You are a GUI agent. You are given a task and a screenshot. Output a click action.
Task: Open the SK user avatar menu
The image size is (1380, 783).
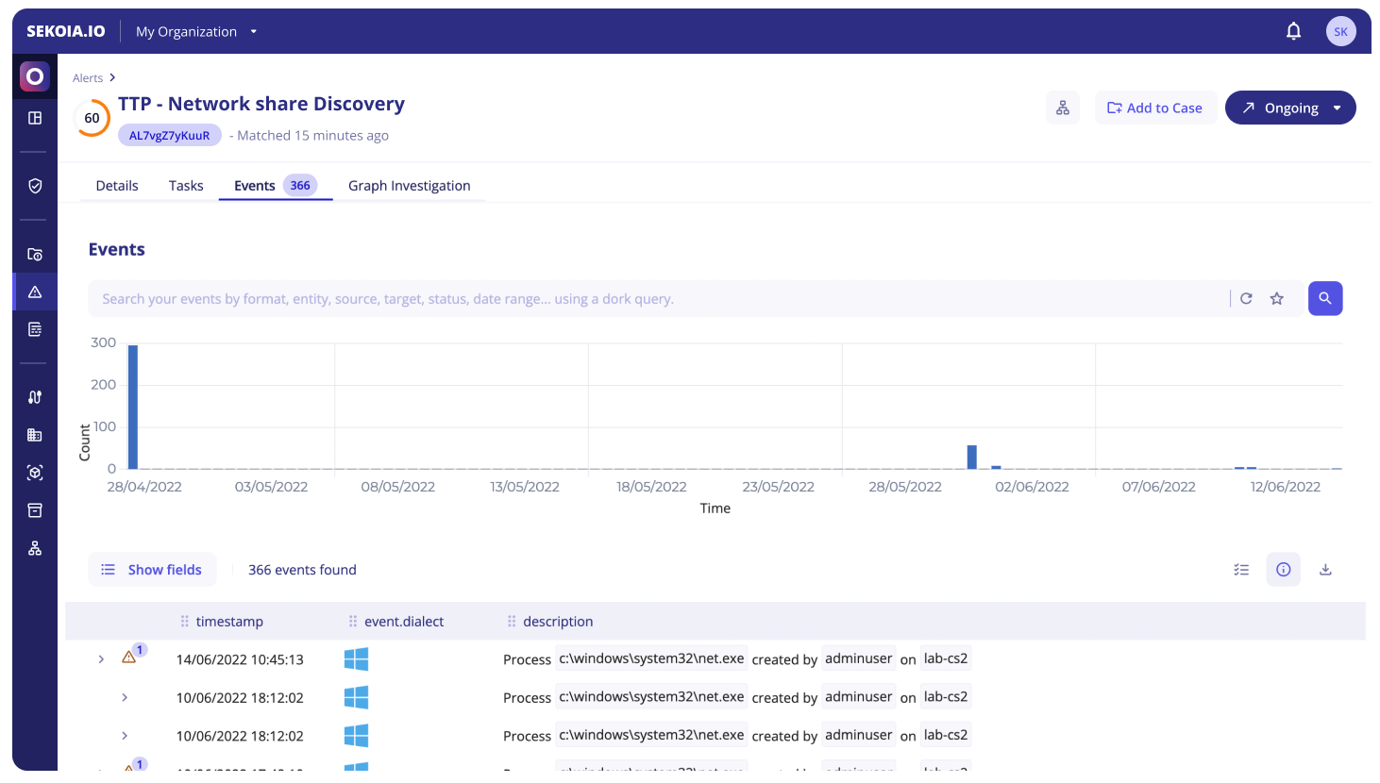[1340, 31]
